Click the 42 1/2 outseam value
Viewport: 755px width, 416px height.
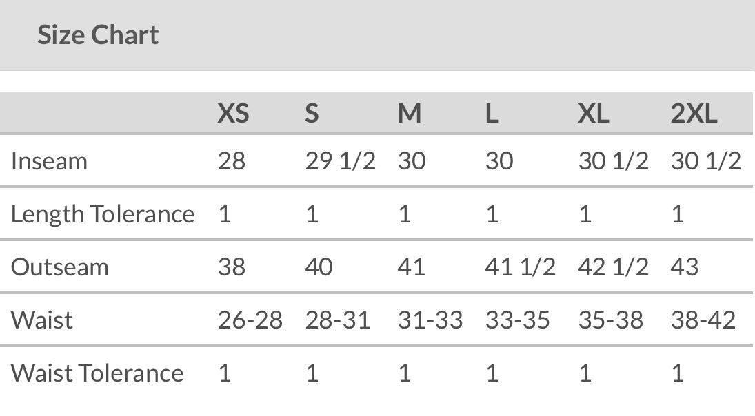[613, 267]
